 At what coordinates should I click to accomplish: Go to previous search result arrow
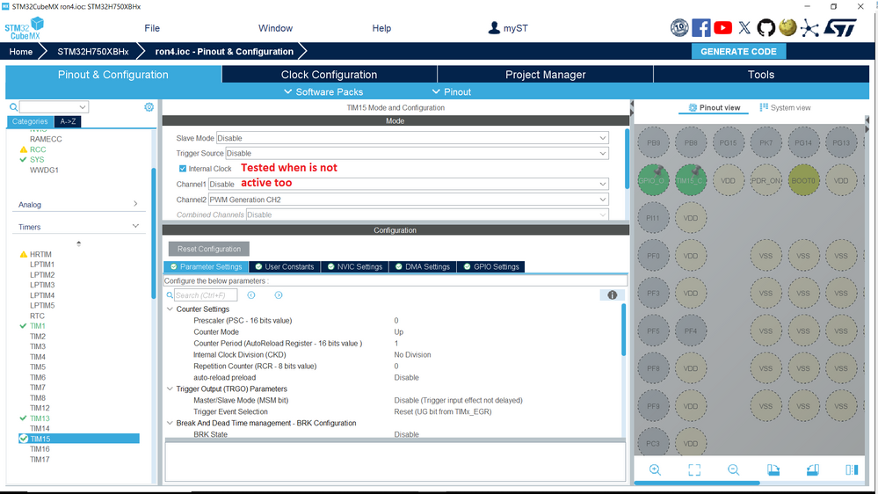pos(251,295)
